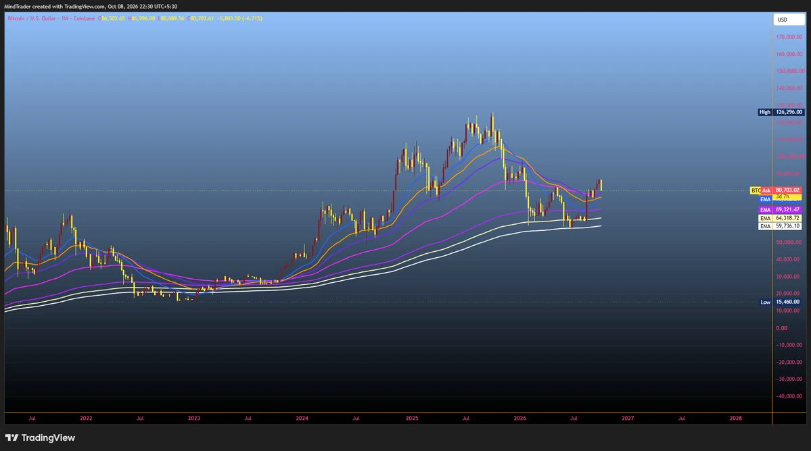The width and height of the screenshot is (811, 451).
Task: Click the -10,000.00 price axis label
Action: 788,345
